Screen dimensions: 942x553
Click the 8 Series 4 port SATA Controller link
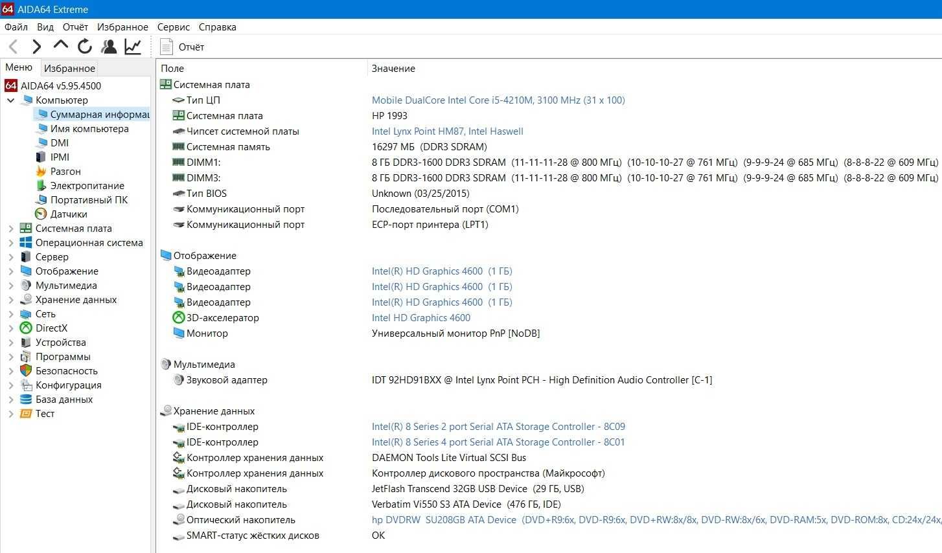click(x=498, y=442)
